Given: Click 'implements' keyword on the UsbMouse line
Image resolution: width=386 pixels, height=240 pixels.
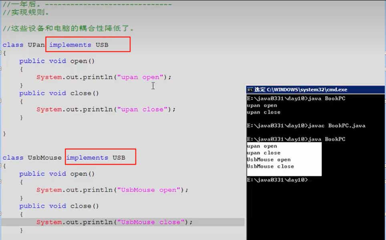Looking at the screenshot, I should point(87,158).
